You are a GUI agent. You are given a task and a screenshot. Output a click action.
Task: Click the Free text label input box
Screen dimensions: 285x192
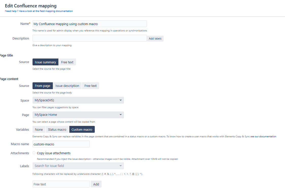[x=61, y=184]
